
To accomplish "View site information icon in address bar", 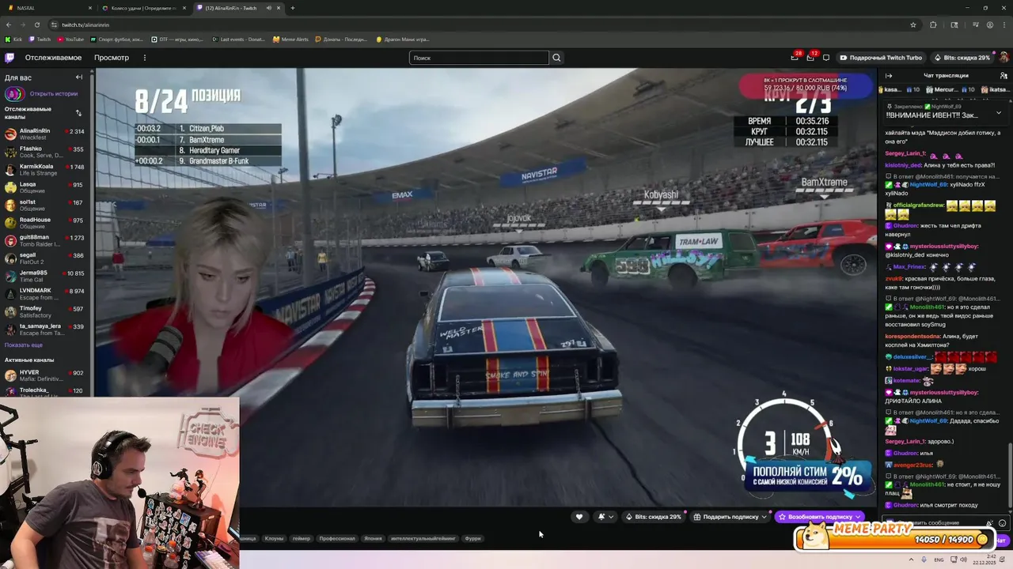I will pyautogui.click(x=54, y=24).
